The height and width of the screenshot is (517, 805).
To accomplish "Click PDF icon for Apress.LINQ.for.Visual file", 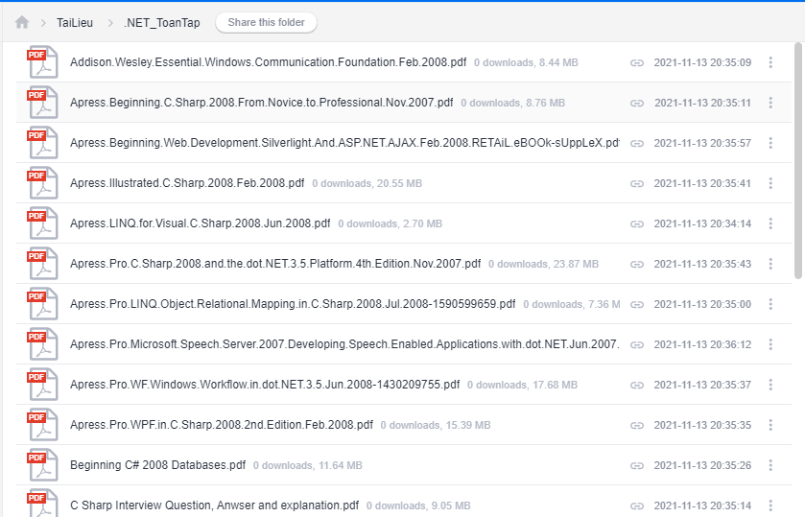I will [x=42, y=223].
